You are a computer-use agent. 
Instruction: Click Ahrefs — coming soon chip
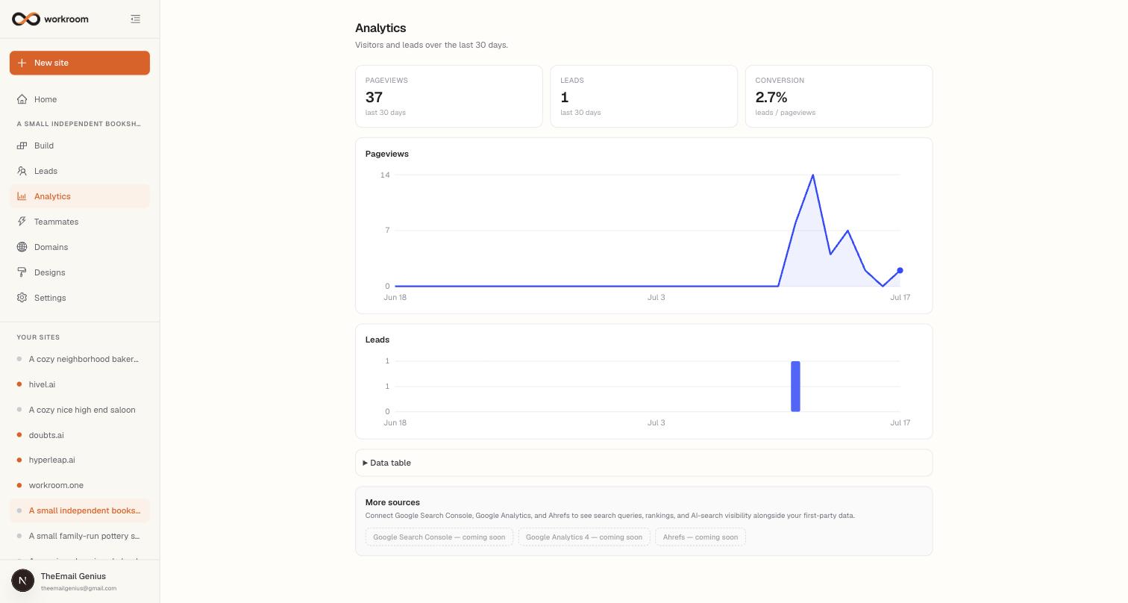point(701,537)
